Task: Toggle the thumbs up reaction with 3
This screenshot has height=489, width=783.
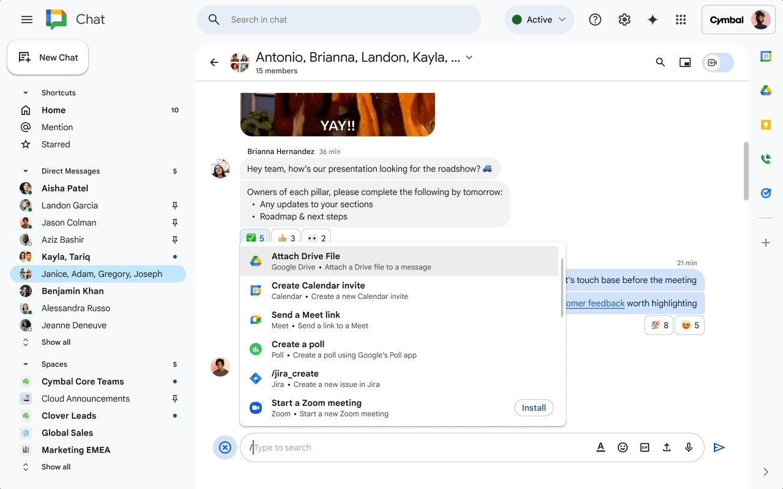Action: tap(286, 238)
